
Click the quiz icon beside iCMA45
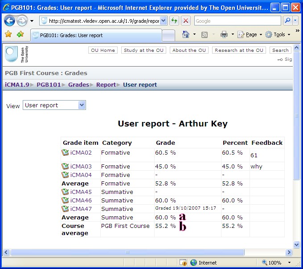click(x=65, y=192)
